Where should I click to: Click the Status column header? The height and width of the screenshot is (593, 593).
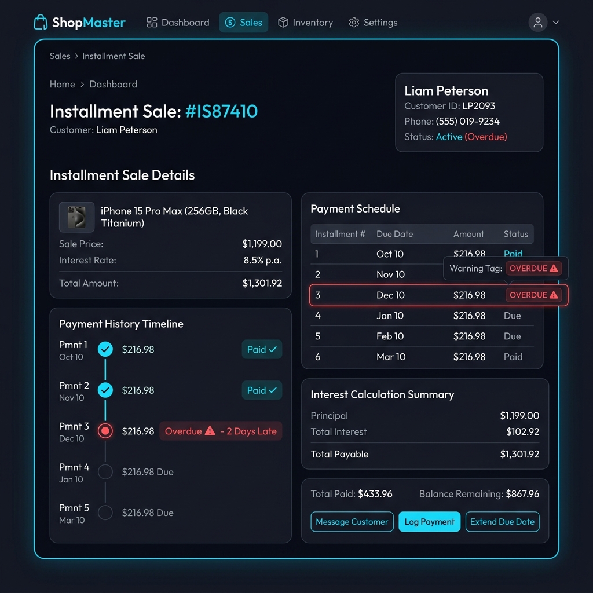(x=515, y=234)
